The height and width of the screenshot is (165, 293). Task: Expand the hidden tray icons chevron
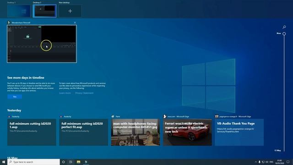[x=255, y=162]
